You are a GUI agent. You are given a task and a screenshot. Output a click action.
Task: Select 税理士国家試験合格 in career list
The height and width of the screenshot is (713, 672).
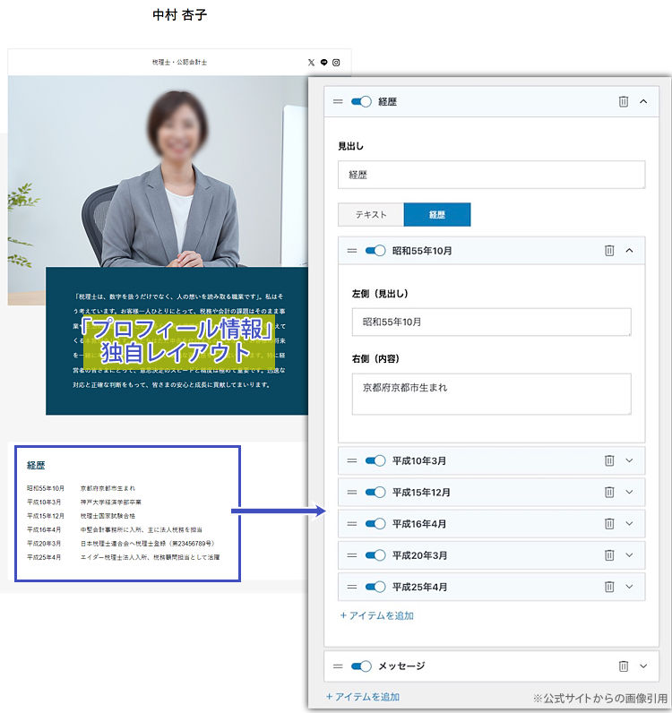pos(108,516)
